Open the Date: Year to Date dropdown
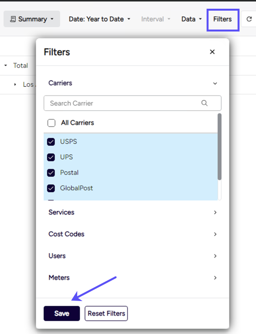Image resolution: width=256 pixels, height=334 pixels. tap(100, 19)
